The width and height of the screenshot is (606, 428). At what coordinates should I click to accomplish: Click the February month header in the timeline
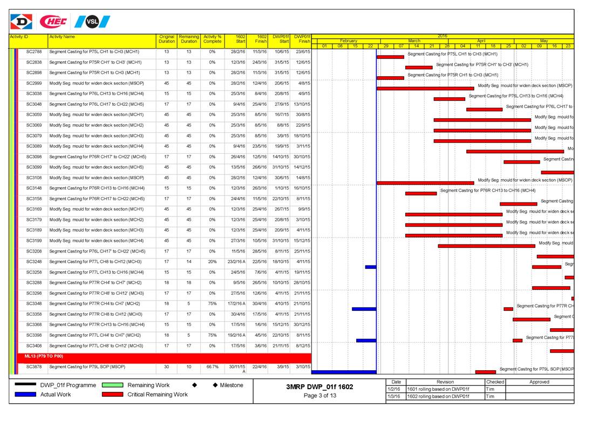pyautogui.click(x=349, y=40)
